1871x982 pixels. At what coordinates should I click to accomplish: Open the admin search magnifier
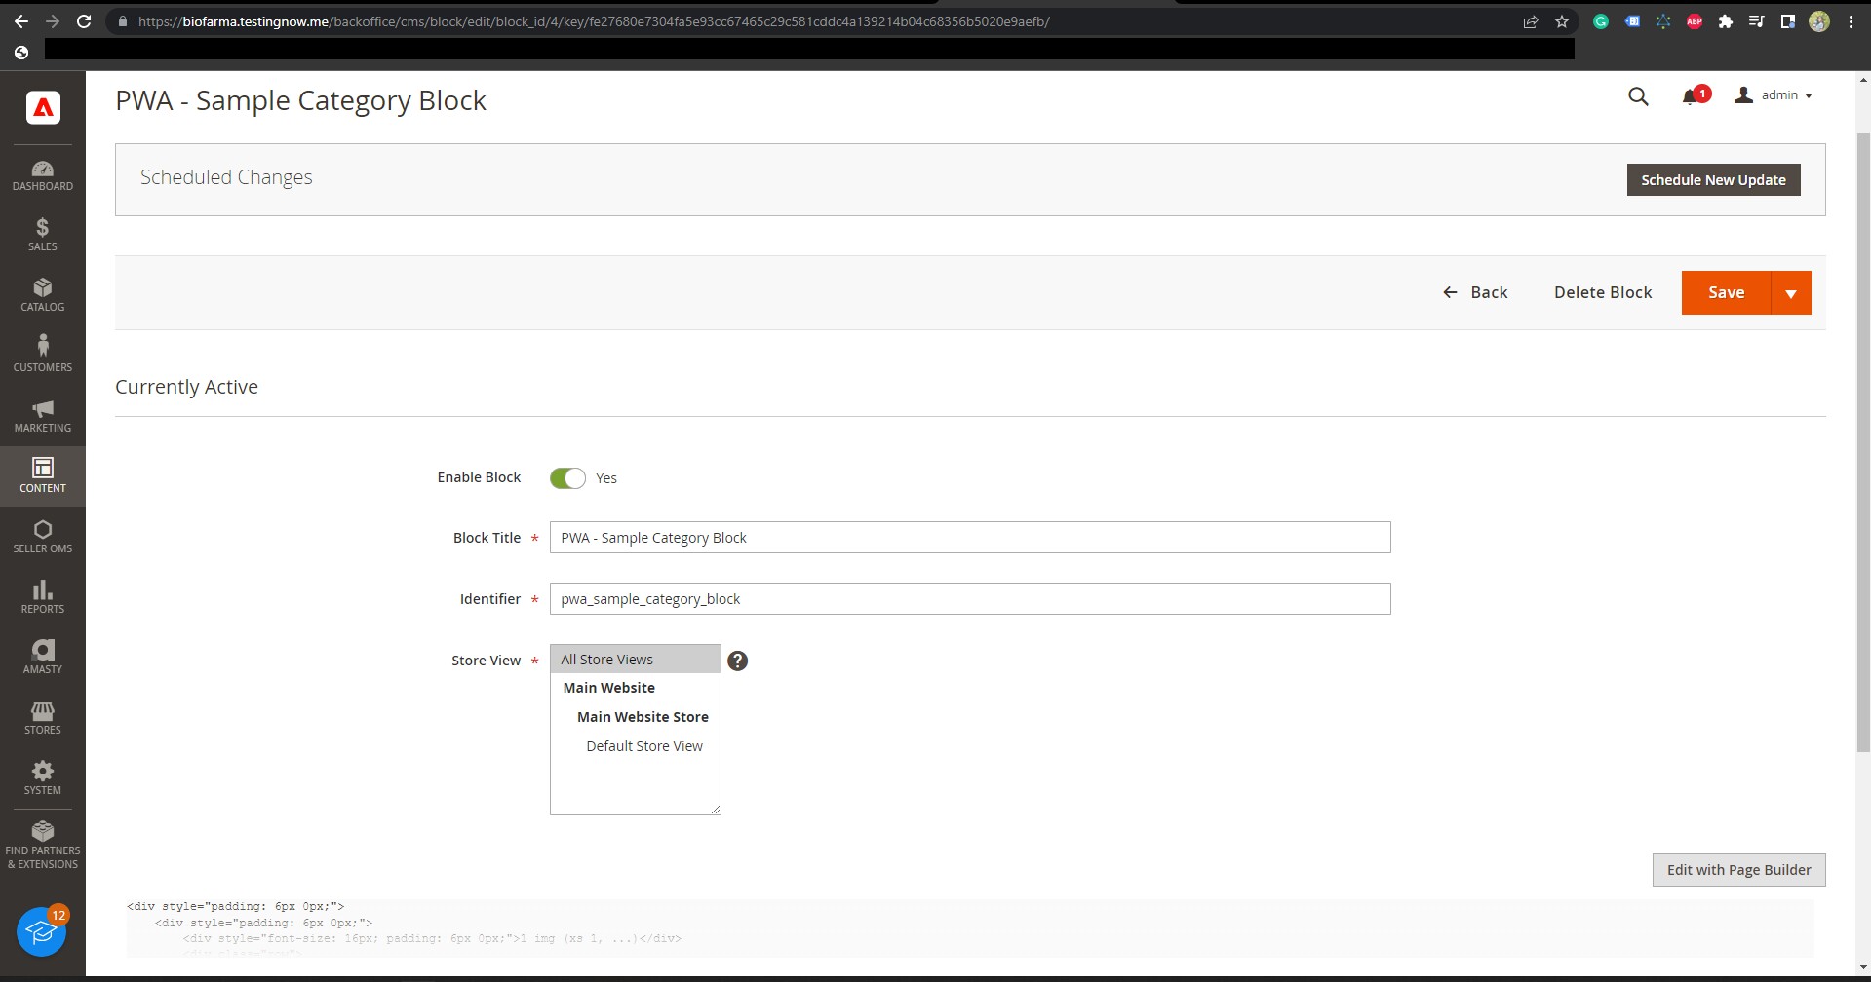1638,95
